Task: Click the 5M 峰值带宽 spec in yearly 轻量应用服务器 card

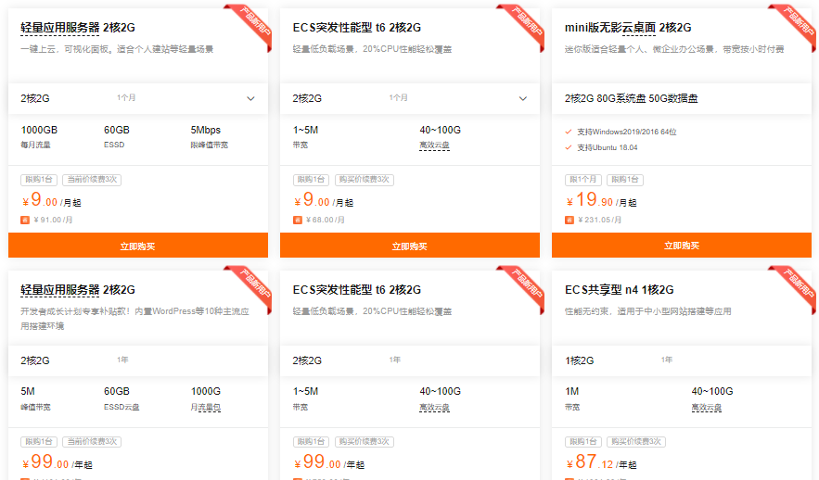Action: [x=35, y=398]
